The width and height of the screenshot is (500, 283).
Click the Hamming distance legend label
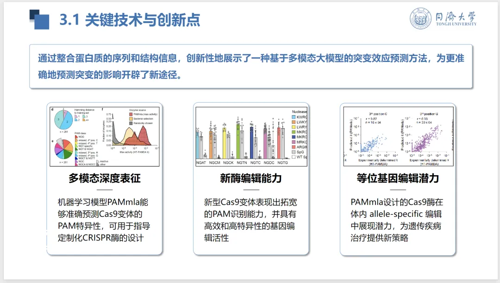click(x=84, y=111)
